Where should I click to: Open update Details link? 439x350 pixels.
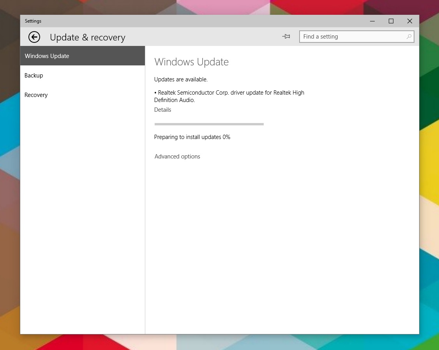(x=163, y=110)
